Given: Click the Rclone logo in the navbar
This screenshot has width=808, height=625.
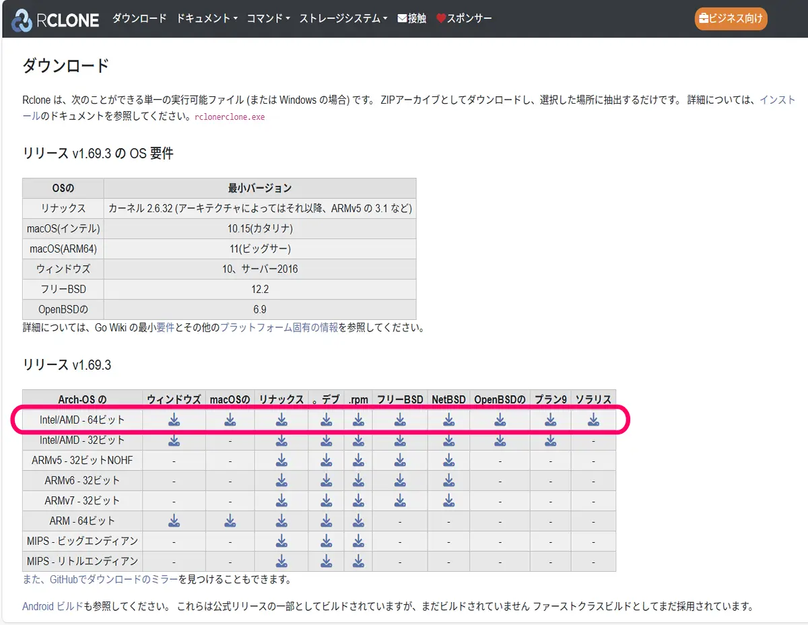Looking at the screenshot, I should tap(55, 19).
